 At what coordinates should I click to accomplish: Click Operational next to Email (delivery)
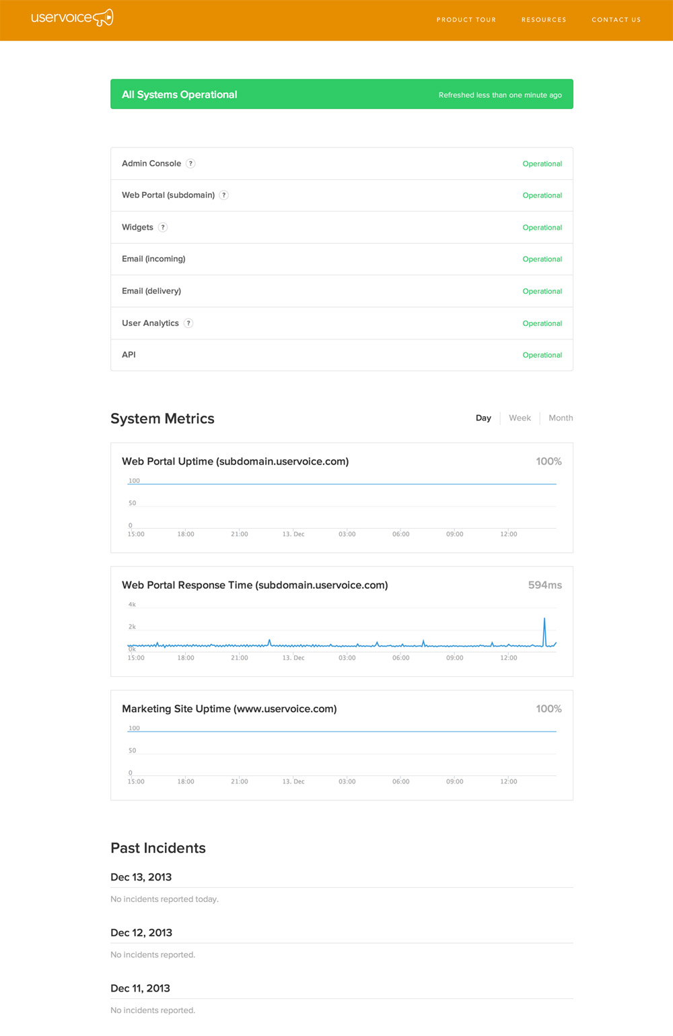tap(542, 291)
